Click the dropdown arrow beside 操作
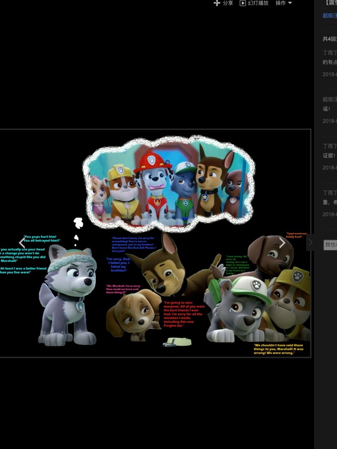Viewport: 337px width, 449px height. 290,3
